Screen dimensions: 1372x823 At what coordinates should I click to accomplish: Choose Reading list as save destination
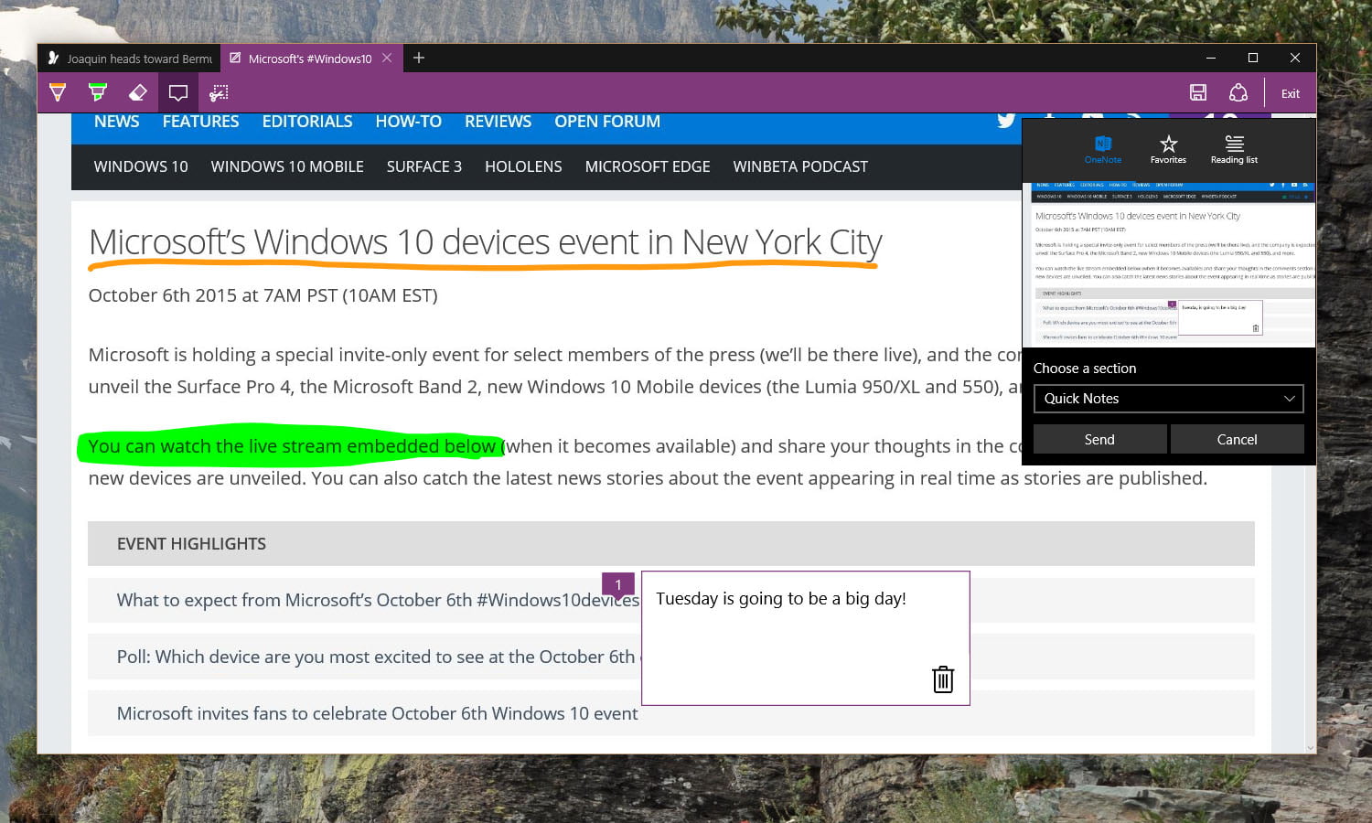1234,149
